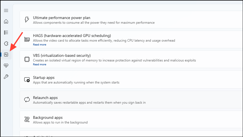
Task: Click the video card icon beside HAGS
Action: [27, 39]
